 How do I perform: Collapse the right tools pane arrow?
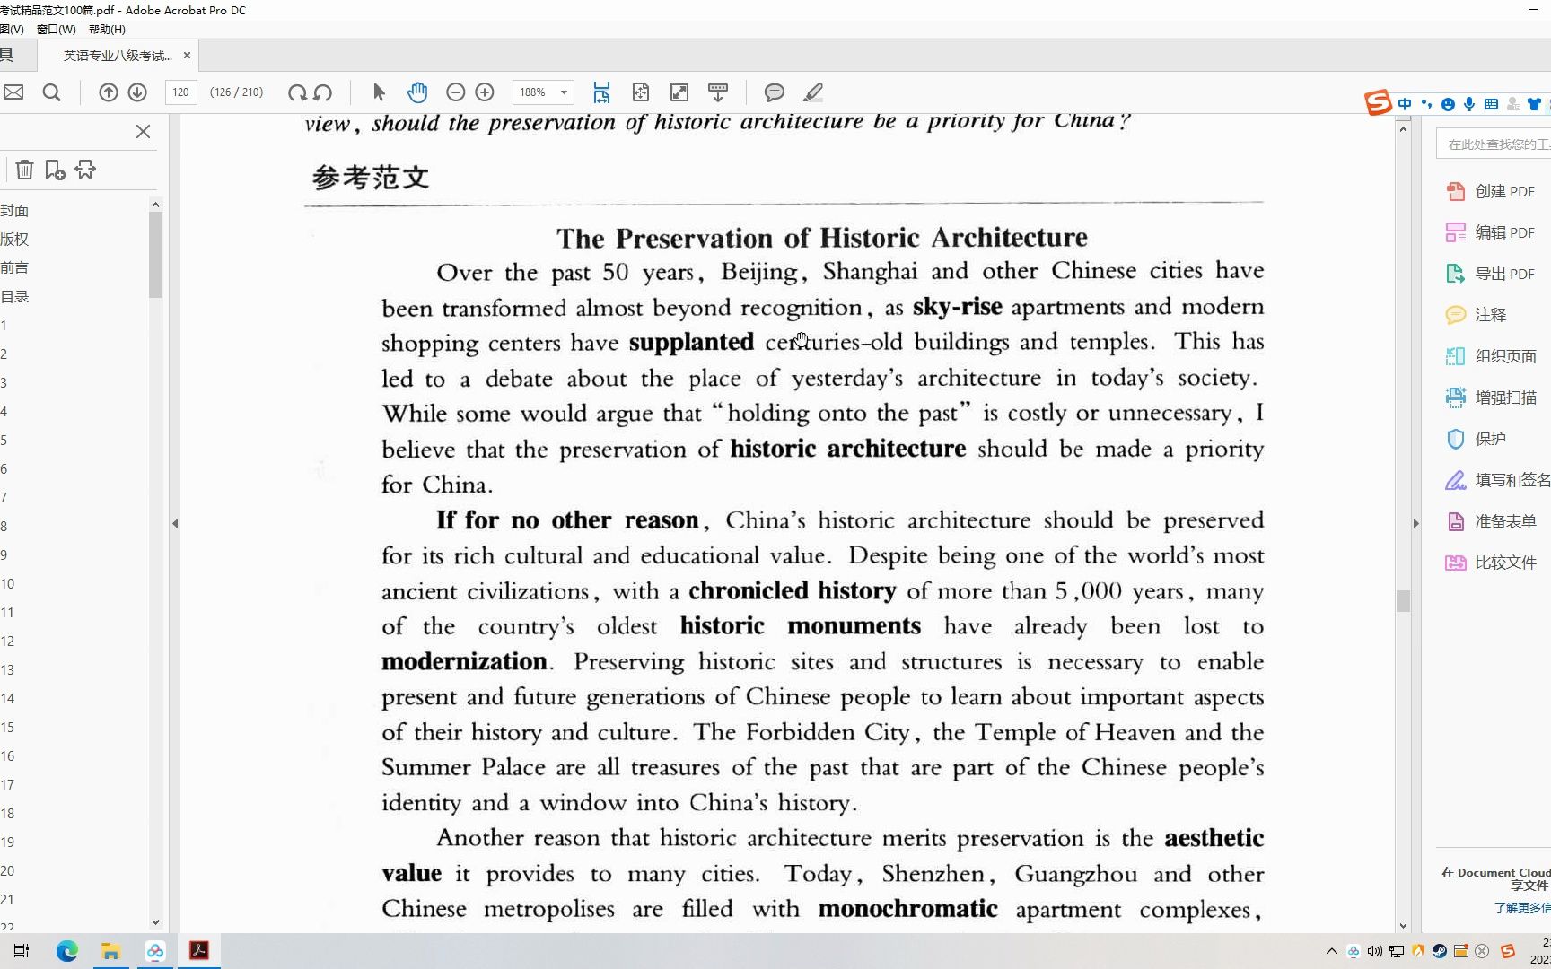1416,523
